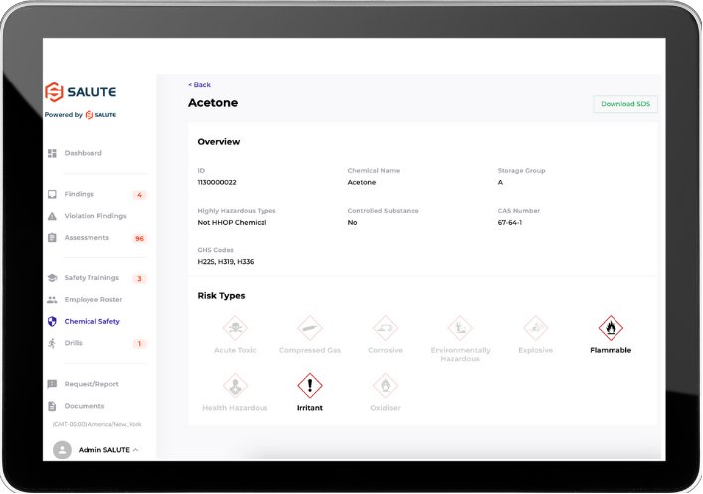Expand the Admin SALUTE user menu chevron
The image size is (703, 494).
coord(136,450)
